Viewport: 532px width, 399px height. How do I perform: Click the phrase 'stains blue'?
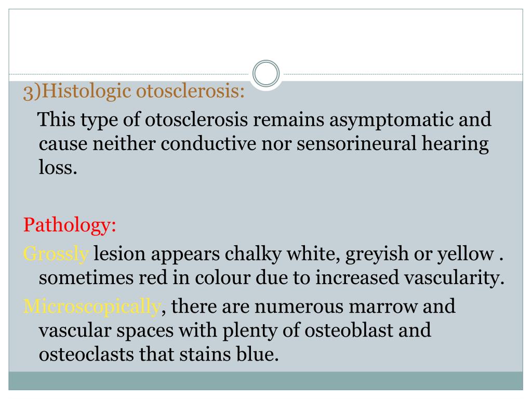pos(229,354)
